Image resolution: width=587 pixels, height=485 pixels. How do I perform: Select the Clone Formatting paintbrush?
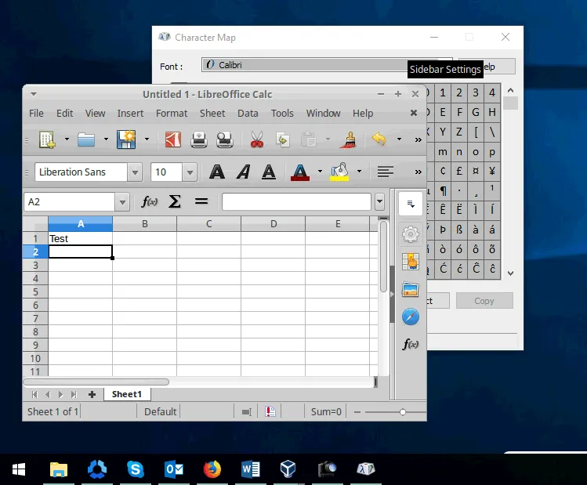[350, 139]
